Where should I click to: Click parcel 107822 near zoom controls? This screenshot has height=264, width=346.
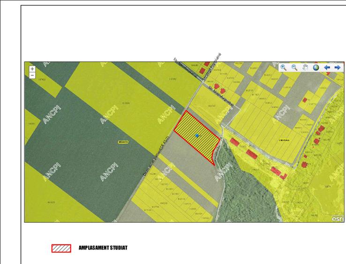(42, 80)
